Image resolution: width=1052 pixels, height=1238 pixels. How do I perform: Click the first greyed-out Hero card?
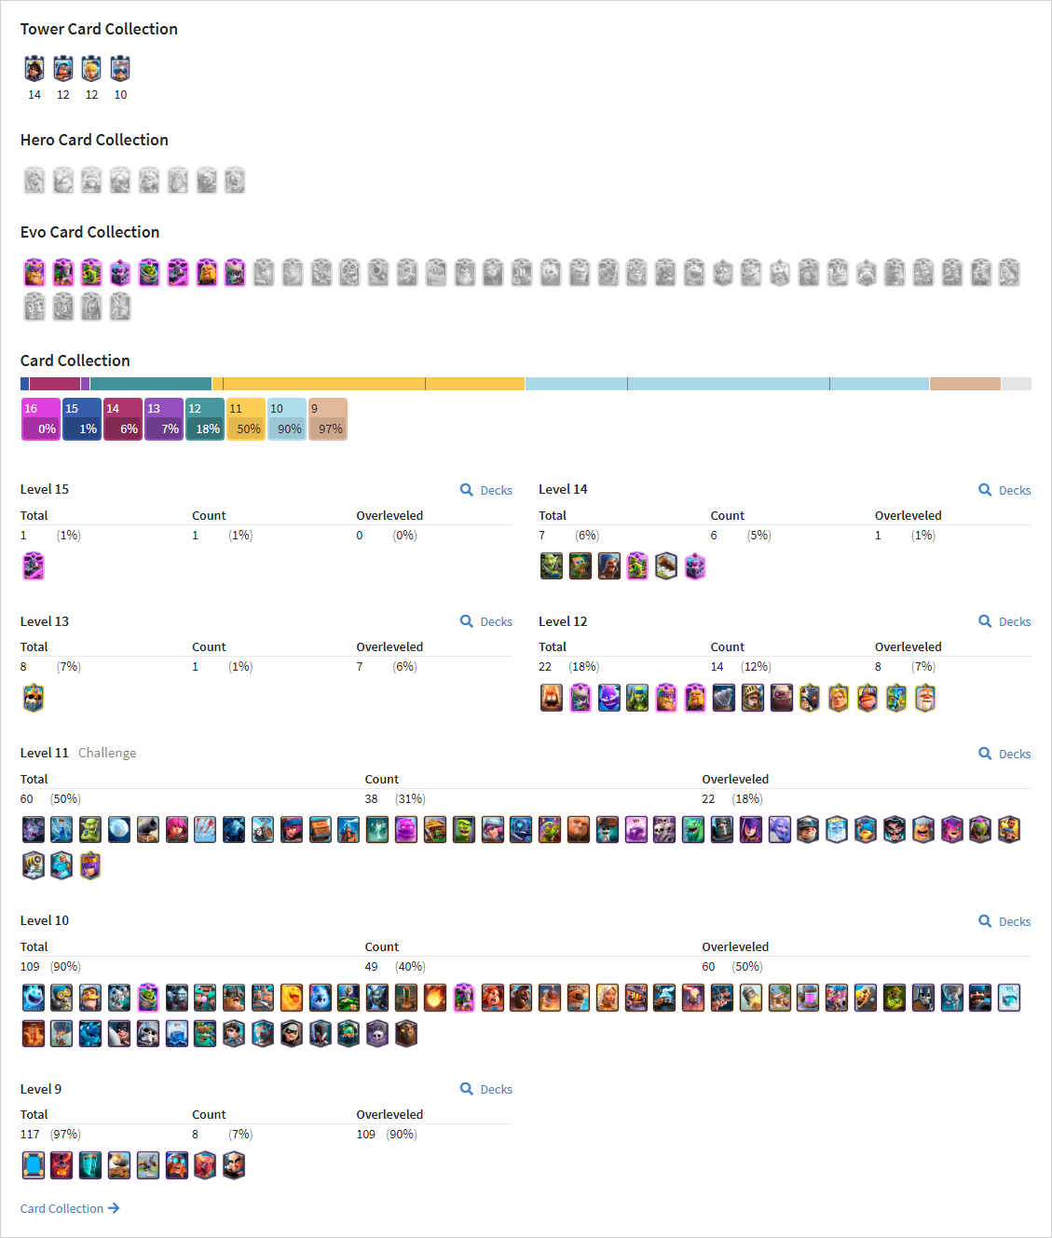click(x=34, y=180)
